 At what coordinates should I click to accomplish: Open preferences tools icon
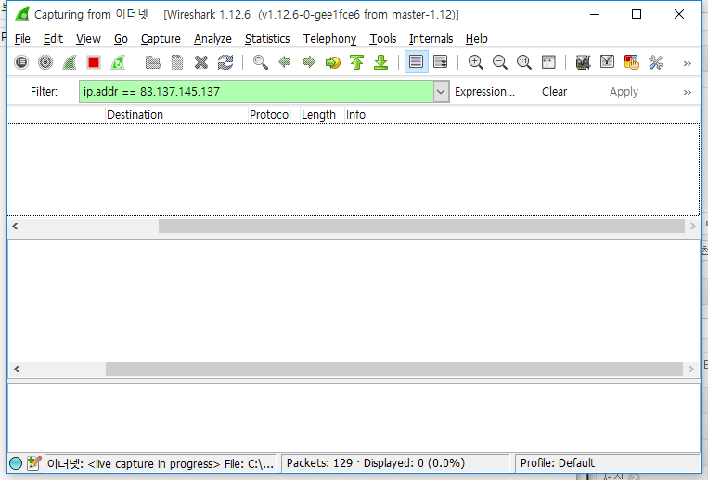656,62
